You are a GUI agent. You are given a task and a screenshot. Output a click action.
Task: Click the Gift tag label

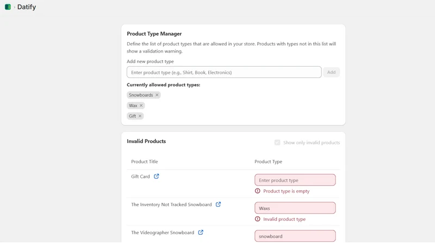(132, 116)
